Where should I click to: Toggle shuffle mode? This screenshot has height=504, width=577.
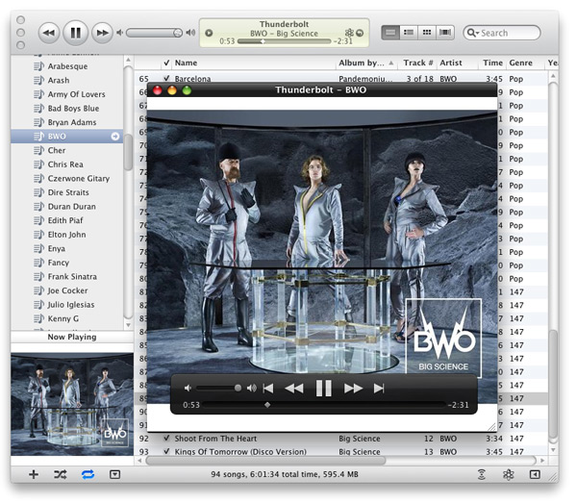[x=61, y=474]
